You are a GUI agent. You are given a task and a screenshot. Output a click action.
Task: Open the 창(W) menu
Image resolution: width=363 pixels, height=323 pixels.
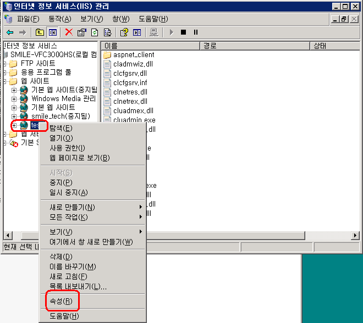click(120, 19)
